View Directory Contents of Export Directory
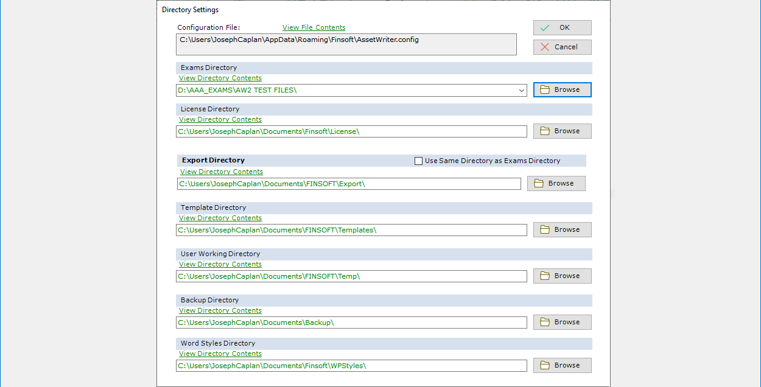Screen dimensions: 761x387 coord(222,172)
